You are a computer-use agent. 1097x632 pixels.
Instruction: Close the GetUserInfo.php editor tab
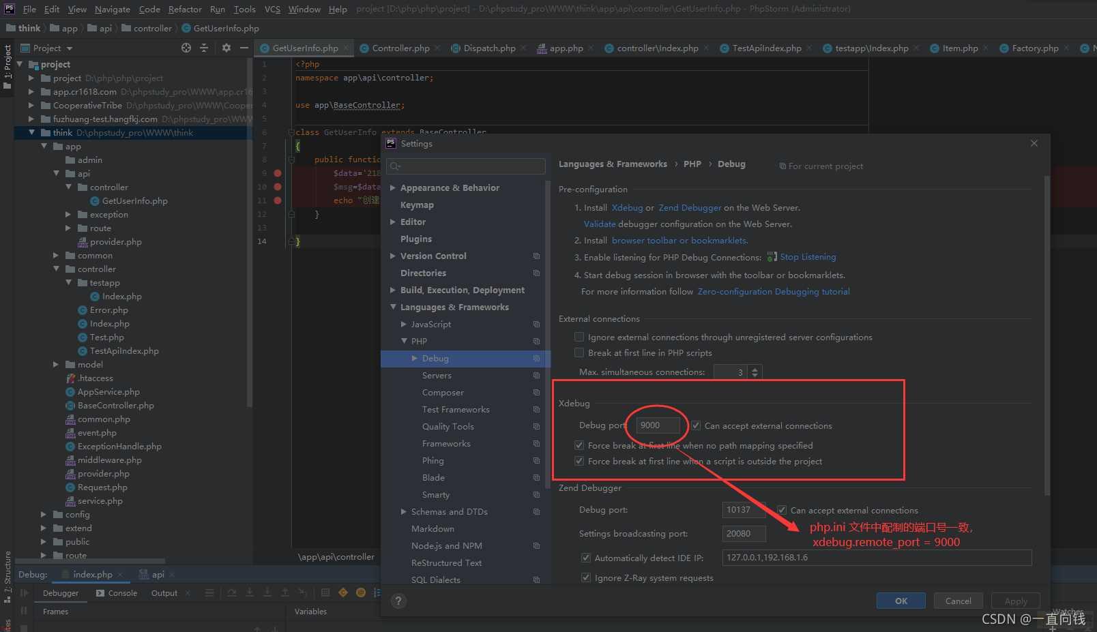pyautogui.click(x=346, y=48)
